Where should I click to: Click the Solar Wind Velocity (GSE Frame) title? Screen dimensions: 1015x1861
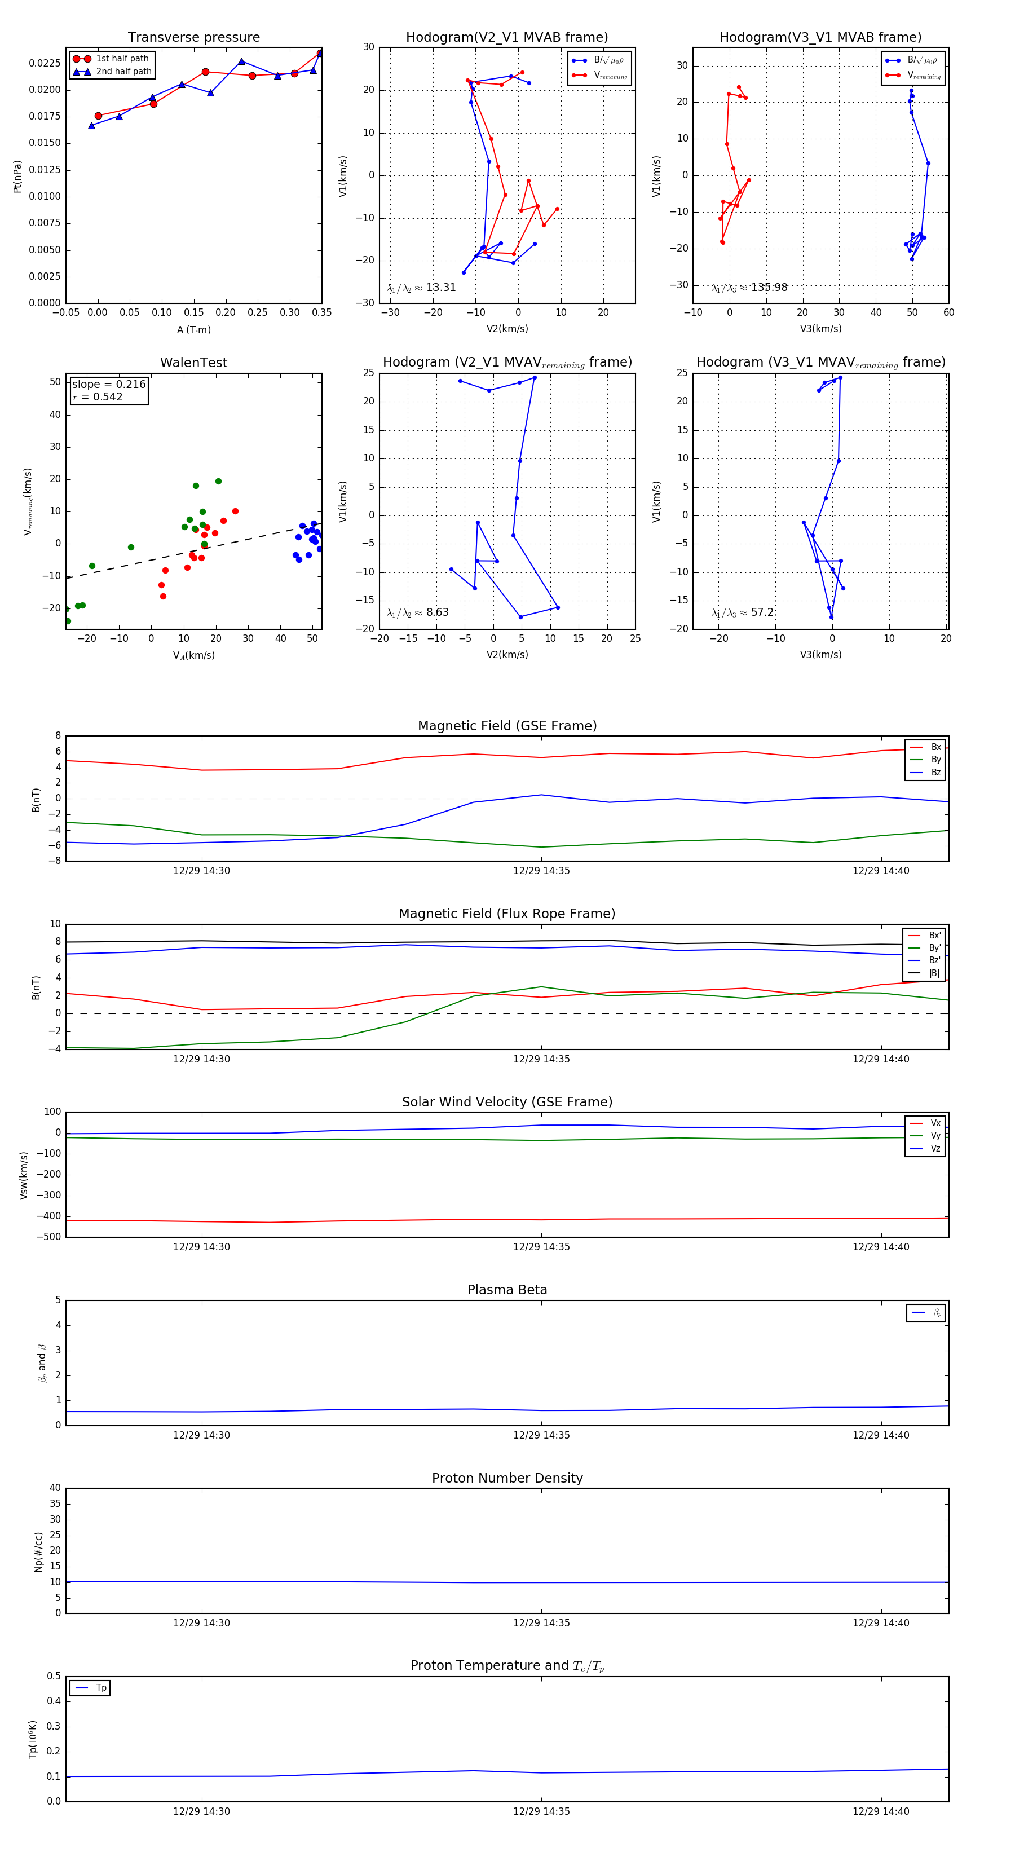click(x=507, y=1102)
